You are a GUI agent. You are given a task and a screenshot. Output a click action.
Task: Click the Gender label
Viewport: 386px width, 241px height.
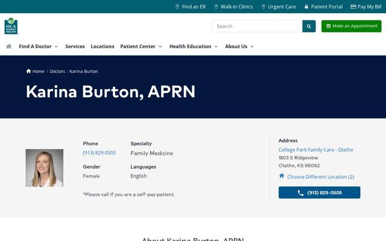[x=92, y=167]
